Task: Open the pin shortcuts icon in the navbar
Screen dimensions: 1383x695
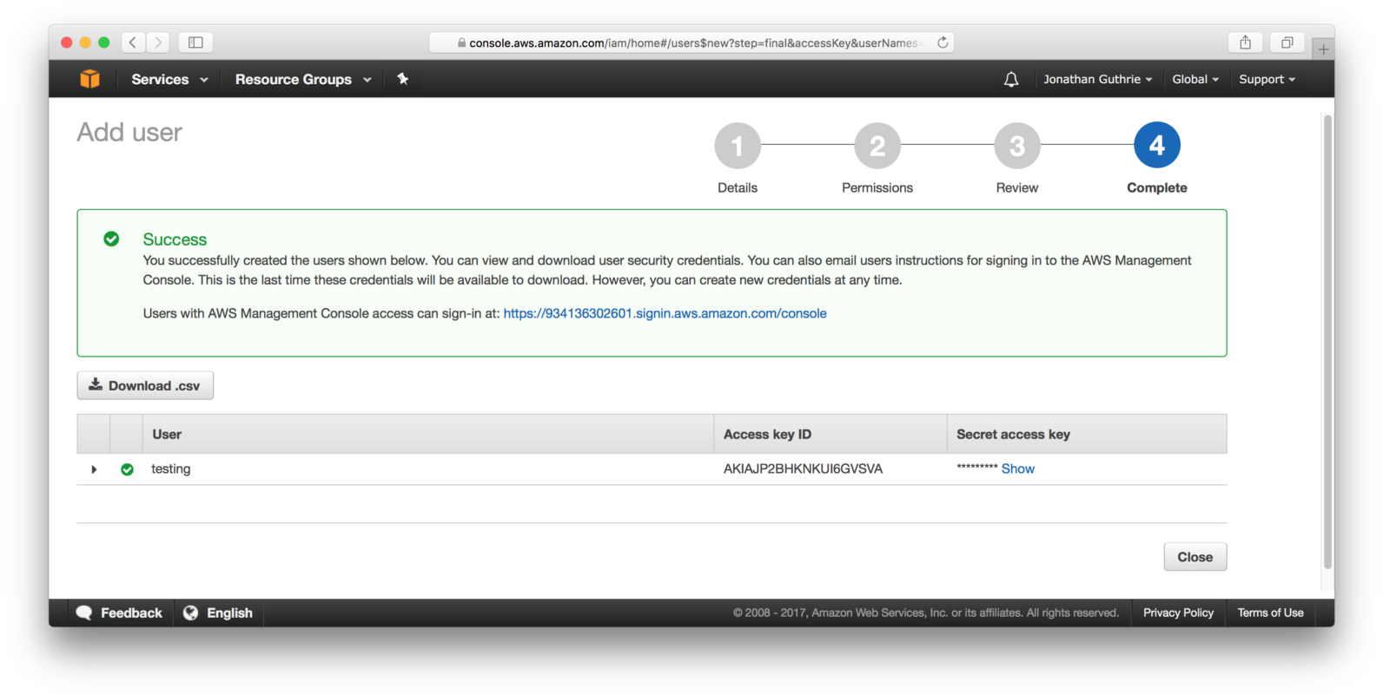Action: click(x=403, y=79)
